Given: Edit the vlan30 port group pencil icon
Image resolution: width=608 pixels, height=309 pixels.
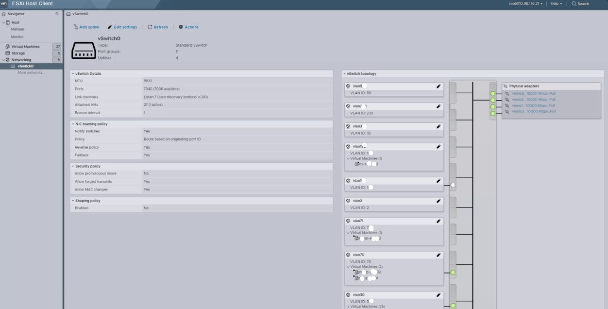Looking at the screenshot, I should (439, 295).
